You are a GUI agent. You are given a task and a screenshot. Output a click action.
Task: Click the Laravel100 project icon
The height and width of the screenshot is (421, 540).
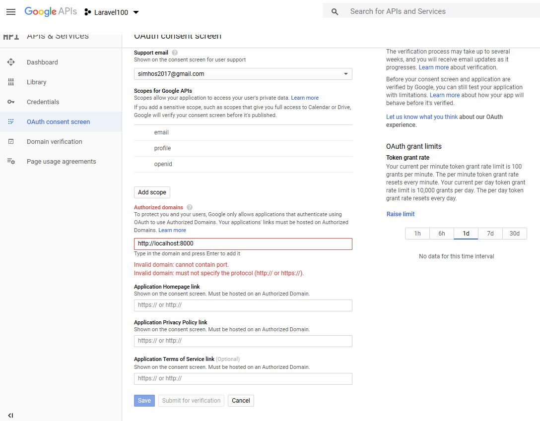tap(88, 12)
